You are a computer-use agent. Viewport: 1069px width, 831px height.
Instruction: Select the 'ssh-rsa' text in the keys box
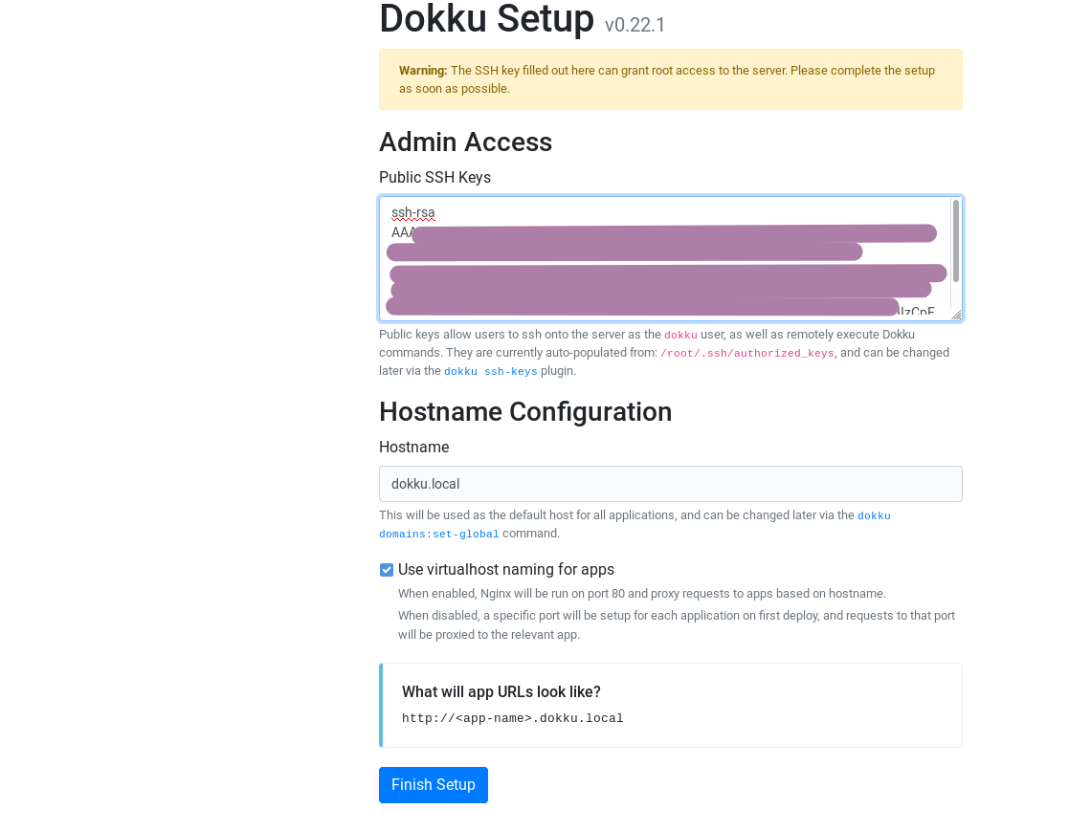coord(412,212)
